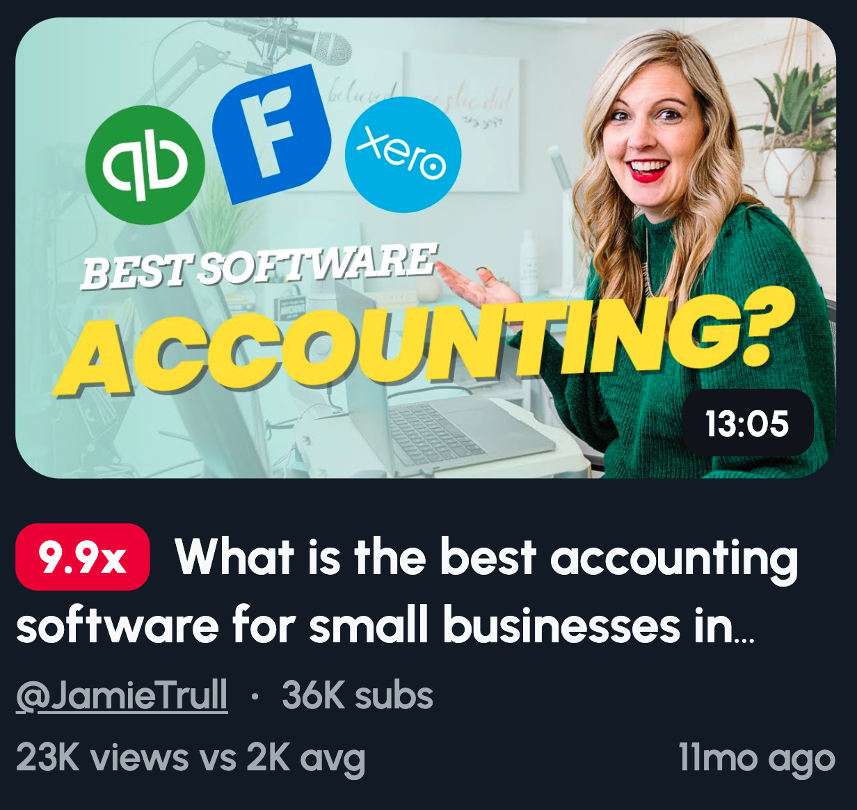857x810 pixels.
Task: Open the @JamieTrull channel link
Action: pos(122,695)
